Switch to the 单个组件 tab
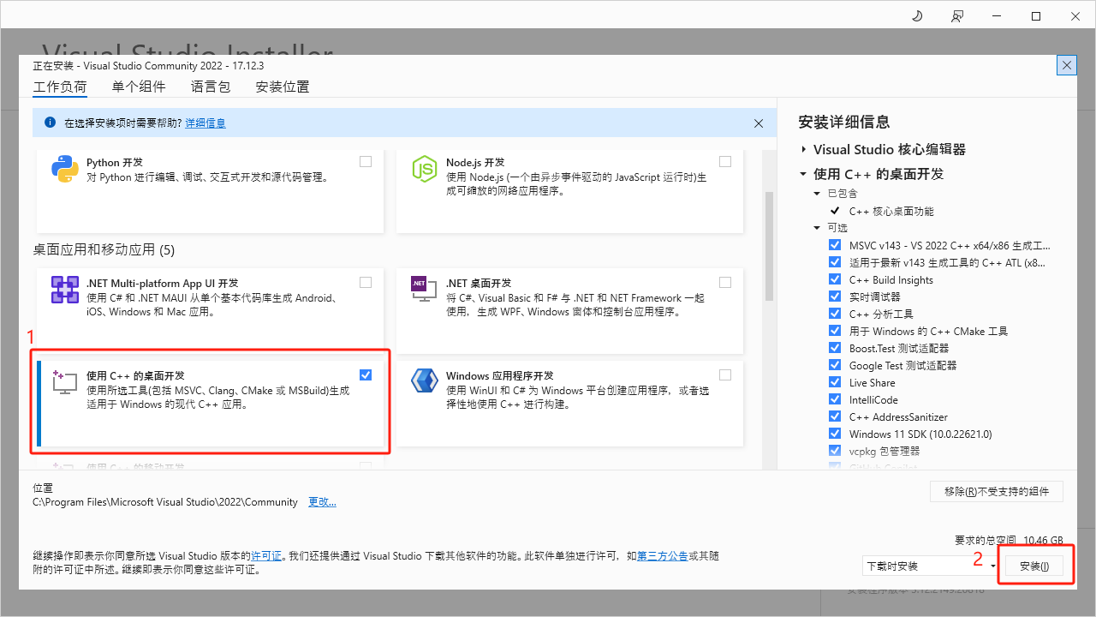Screen dimensions: 1096x617 (139, 87)
